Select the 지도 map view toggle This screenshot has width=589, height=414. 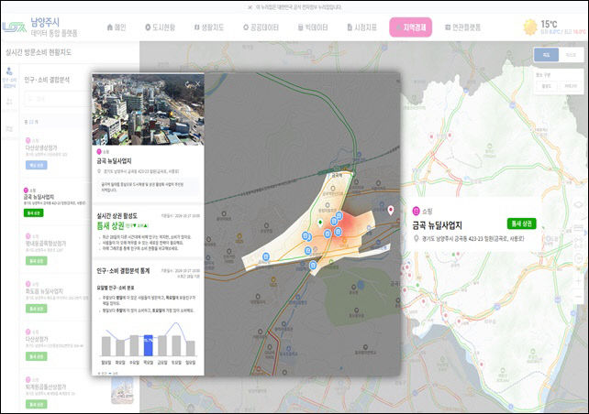(x=546, y=55)
